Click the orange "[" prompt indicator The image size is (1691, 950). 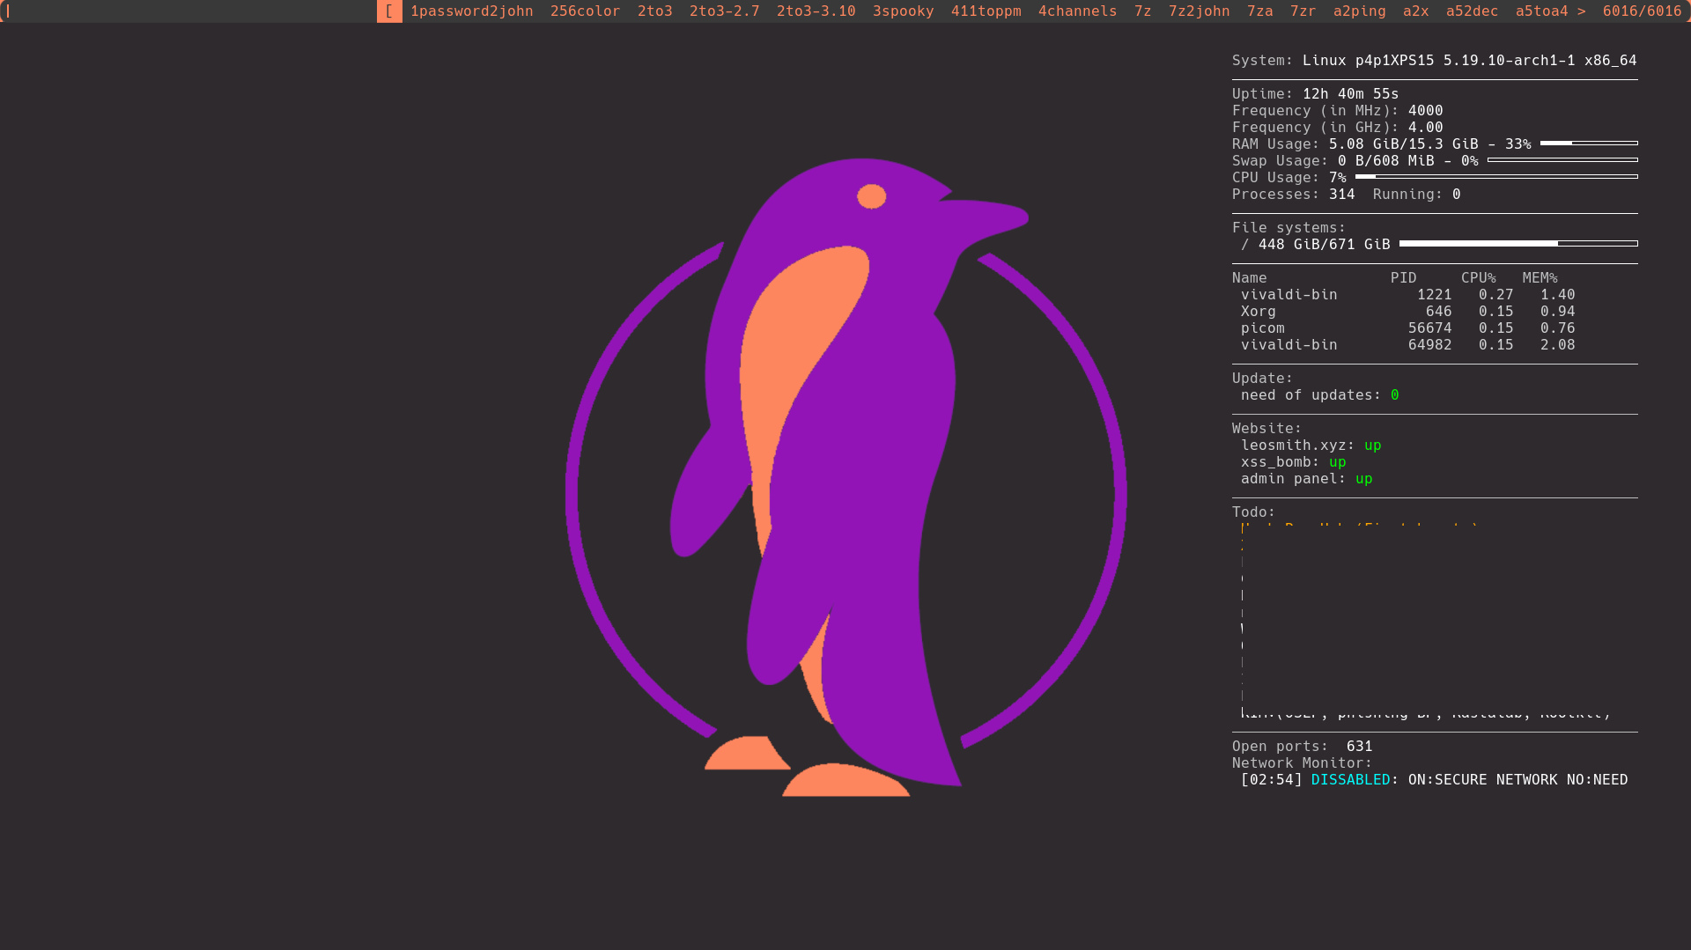(x=390, y=11)
